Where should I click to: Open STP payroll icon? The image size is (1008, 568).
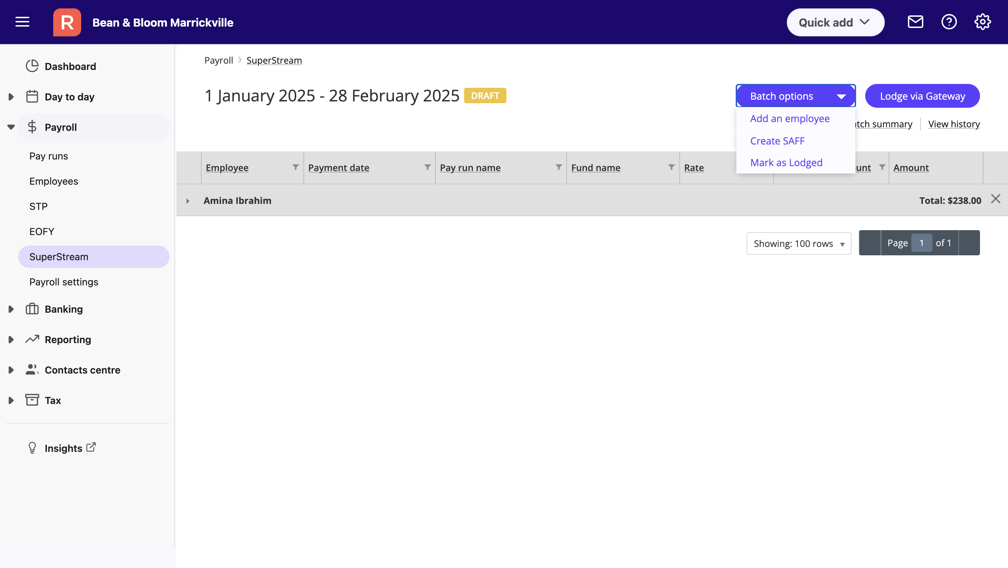tap(37, 206)
